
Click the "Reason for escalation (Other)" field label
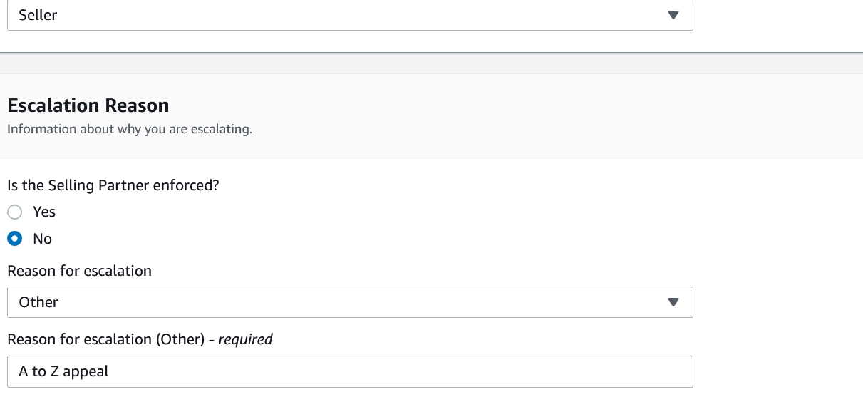coord(107,339)
